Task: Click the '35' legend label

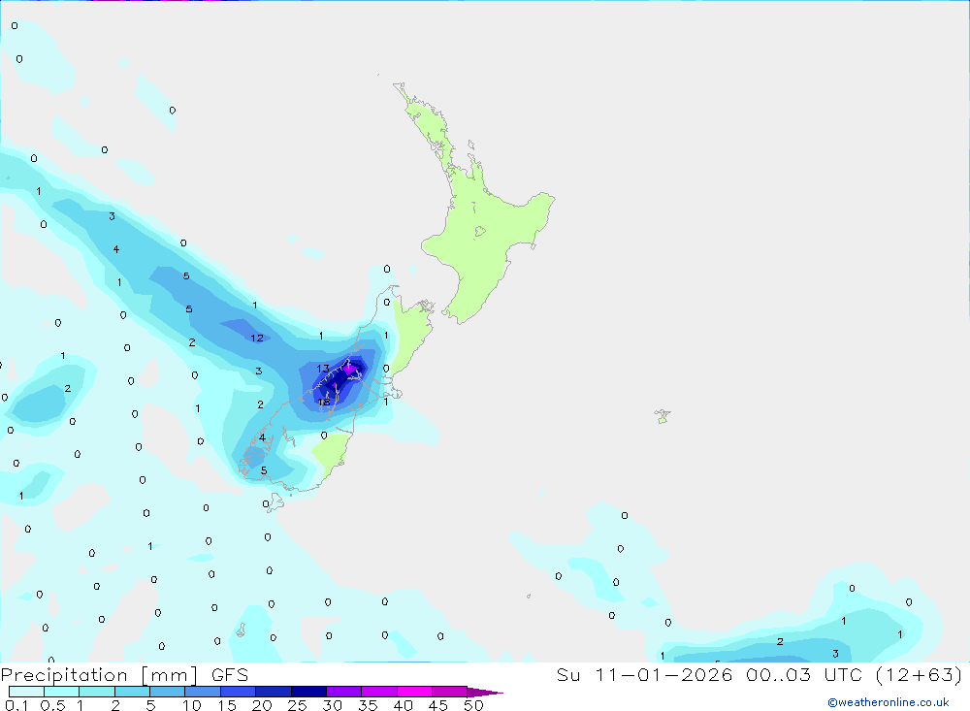Action: [x=368, y=705]
